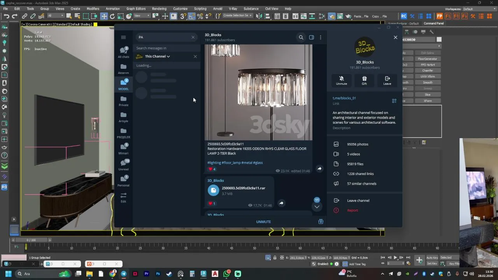Toggle the Telegram right info column
The image size is (498, 280).
coord(311,37)
